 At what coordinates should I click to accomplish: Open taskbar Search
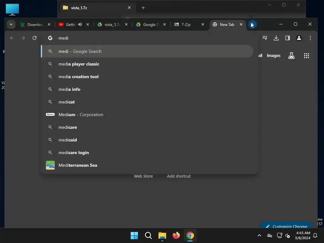(148, 235)
